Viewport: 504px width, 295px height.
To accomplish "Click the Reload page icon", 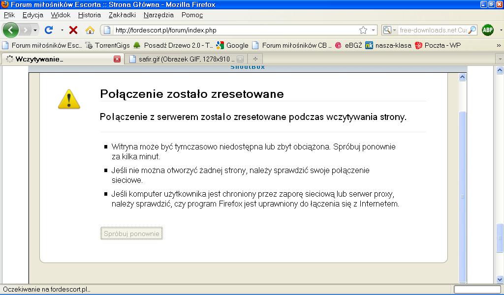I will pos(49,30).
